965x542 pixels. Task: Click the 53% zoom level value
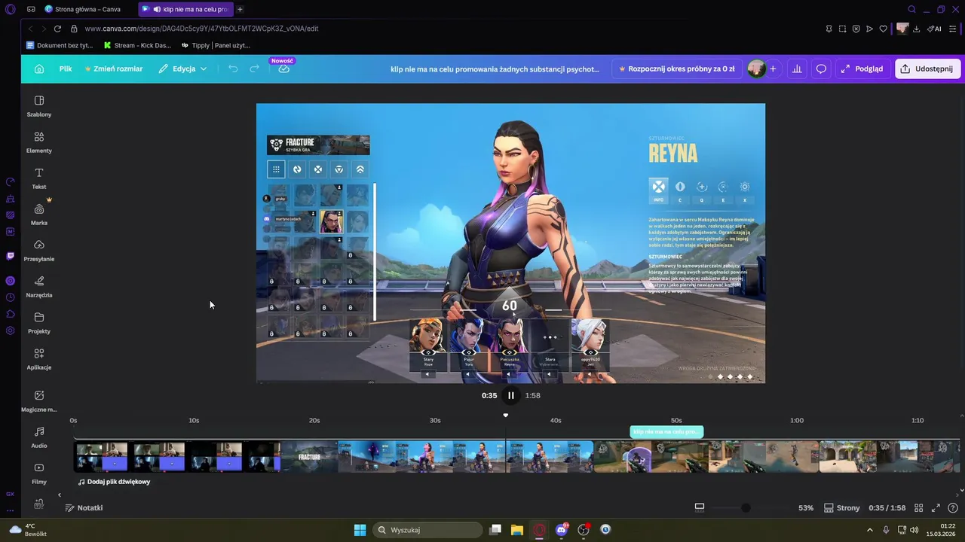(x=806, y=508)
